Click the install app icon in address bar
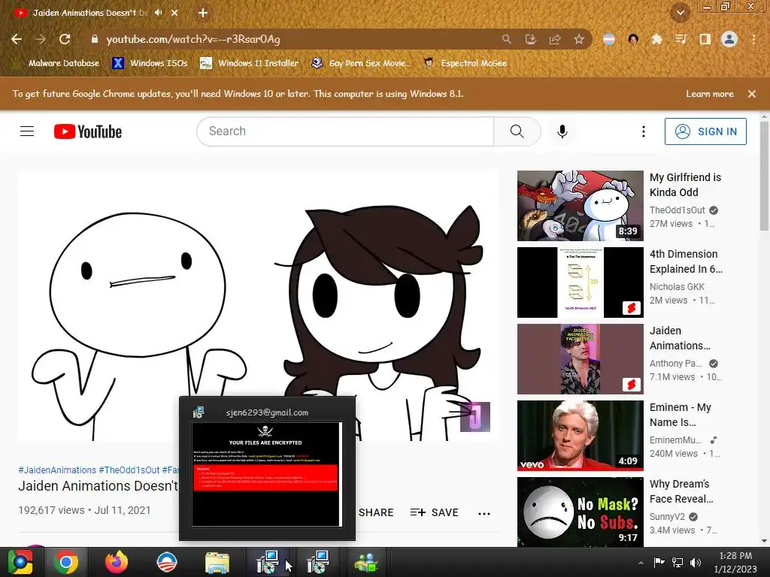This screenshot has height=577, width=770. pyautogui.click(x=530, y=39)
